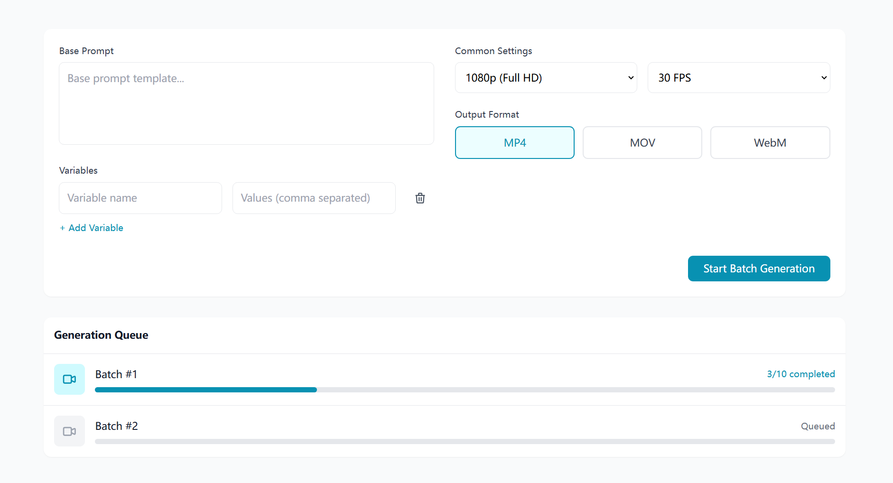Click the Batch #1 video camera icon
This screenshot has height=483, width=893.
[x=69, y=379]
